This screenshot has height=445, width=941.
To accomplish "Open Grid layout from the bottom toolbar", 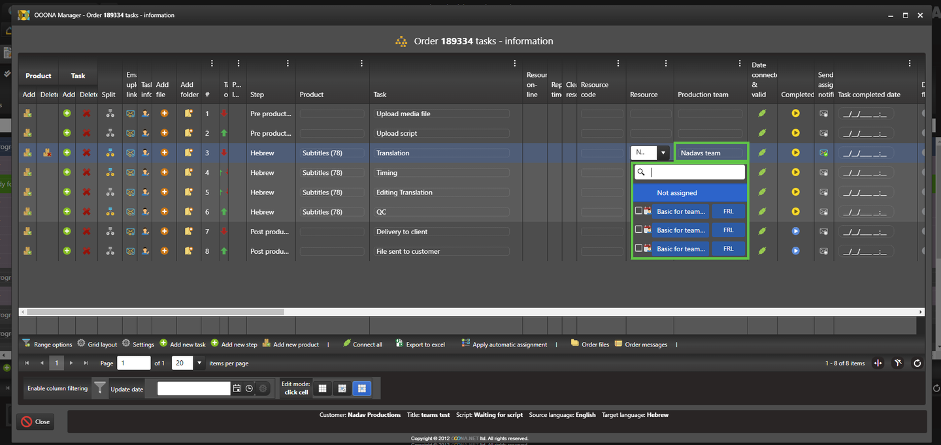I will pyautogui.click(x=97, y=345).
